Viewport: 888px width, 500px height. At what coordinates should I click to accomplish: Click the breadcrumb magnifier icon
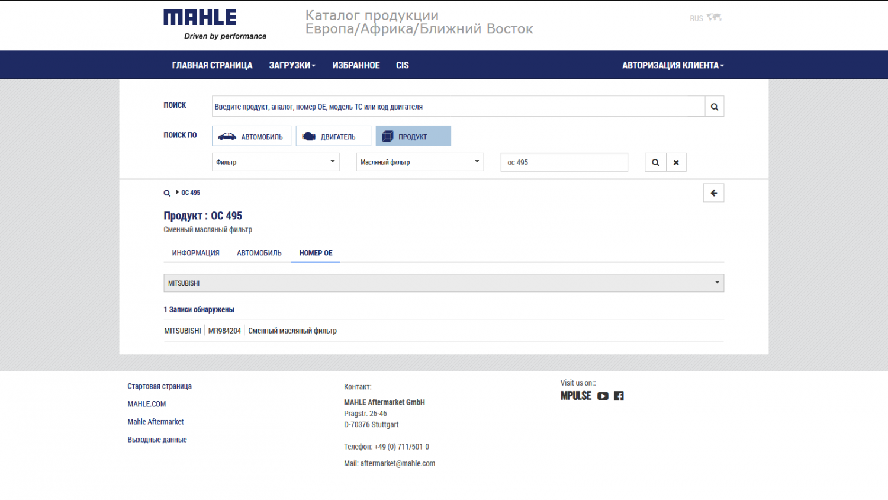[167, 193]
